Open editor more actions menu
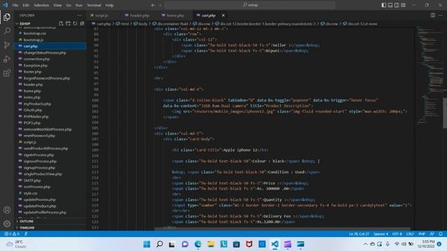This screenshot has width=447, height=251. [x=441, y=15]
